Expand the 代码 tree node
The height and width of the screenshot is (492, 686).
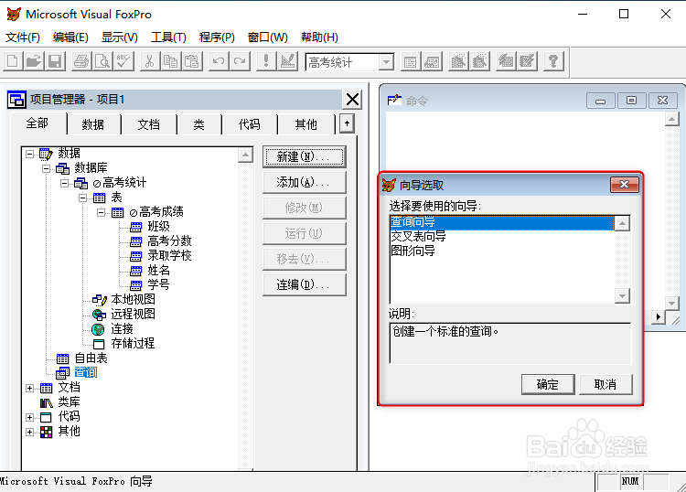(x=29, y=417)
